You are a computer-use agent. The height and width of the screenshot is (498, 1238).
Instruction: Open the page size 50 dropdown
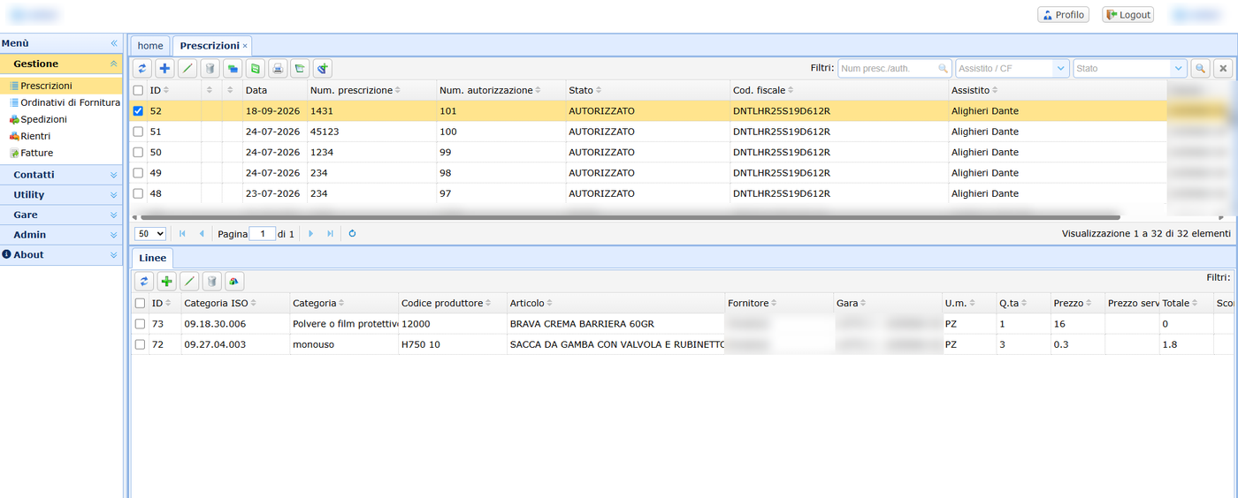coord(150,233)
